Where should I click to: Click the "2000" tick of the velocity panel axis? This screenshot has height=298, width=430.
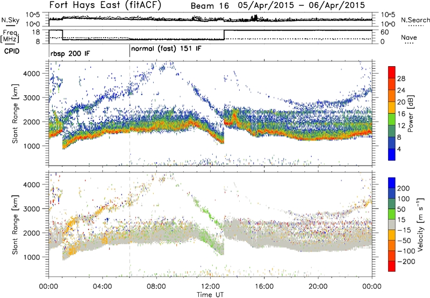click(31, 233)
